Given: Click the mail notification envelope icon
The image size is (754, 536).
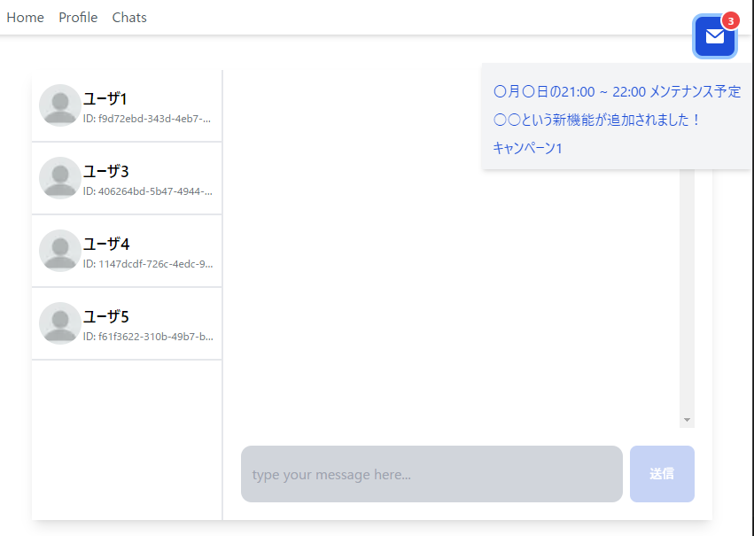Looking at the screenshot, I should (714, 37).
